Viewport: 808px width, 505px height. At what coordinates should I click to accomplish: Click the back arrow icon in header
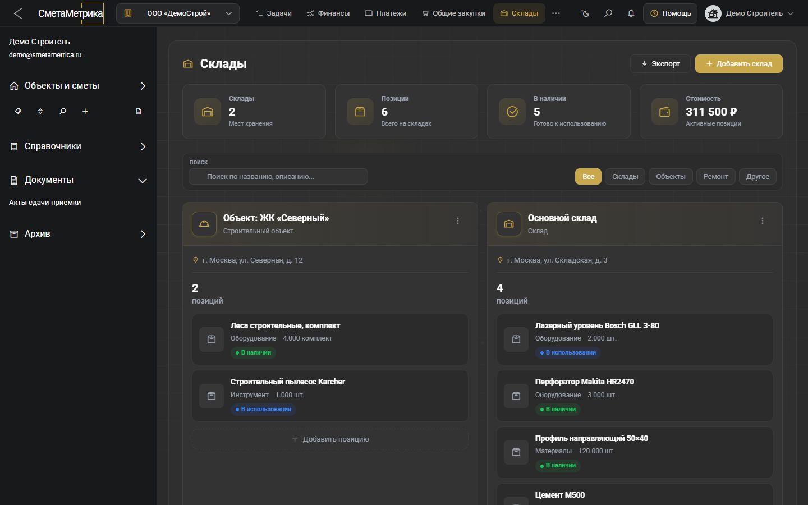(x=18, y=13)
